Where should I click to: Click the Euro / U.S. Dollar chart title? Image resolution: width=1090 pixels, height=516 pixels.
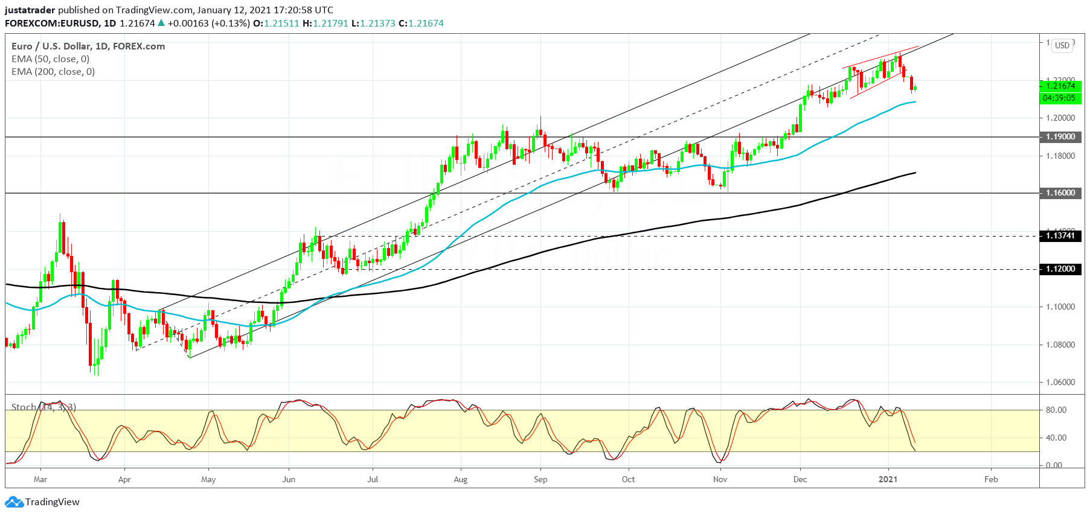88,46
